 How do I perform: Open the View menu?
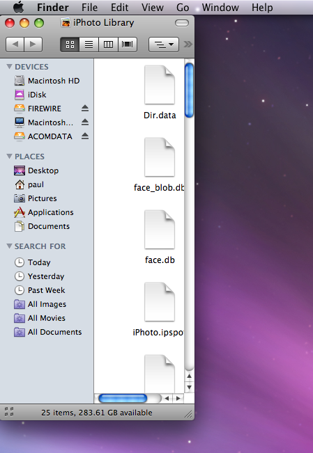pyautogui.click(x=152, y=7)
